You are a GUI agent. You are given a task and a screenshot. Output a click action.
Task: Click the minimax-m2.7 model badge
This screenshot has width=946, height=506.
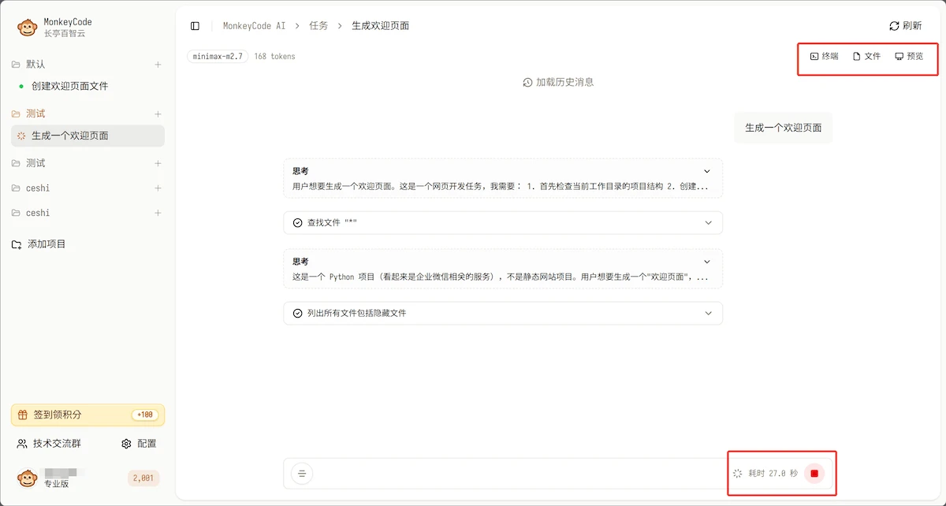[218, 57]
